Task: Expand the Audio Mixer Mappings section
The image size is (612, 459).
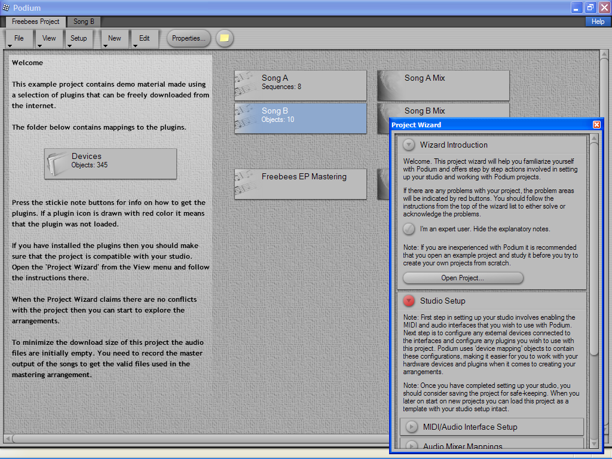Action: pyautogui.click(x=411, y=446)
